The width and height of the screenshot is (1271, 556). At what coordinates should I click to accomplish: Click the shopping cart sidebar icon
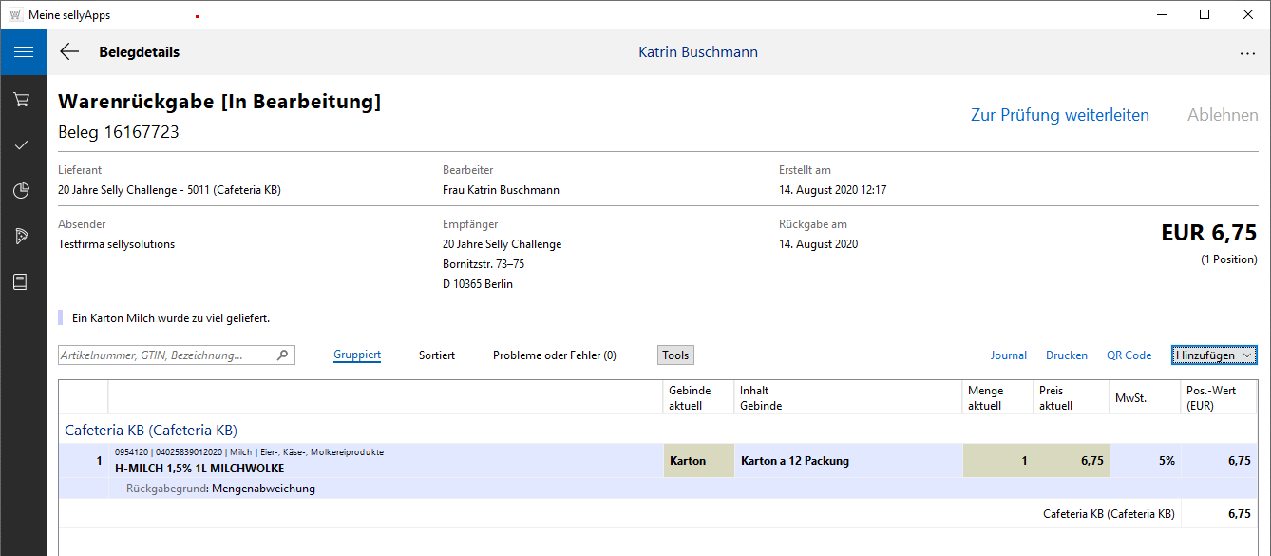tap(22, 99)
